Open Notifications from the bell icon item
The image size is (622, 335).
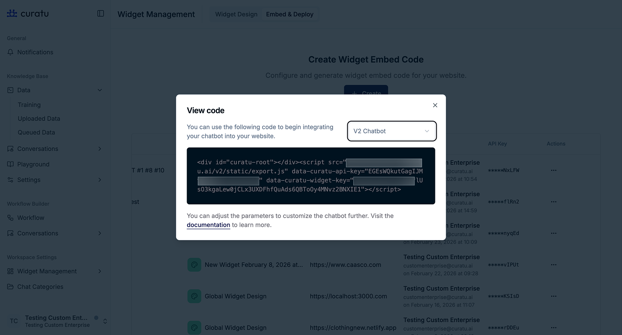35,52
